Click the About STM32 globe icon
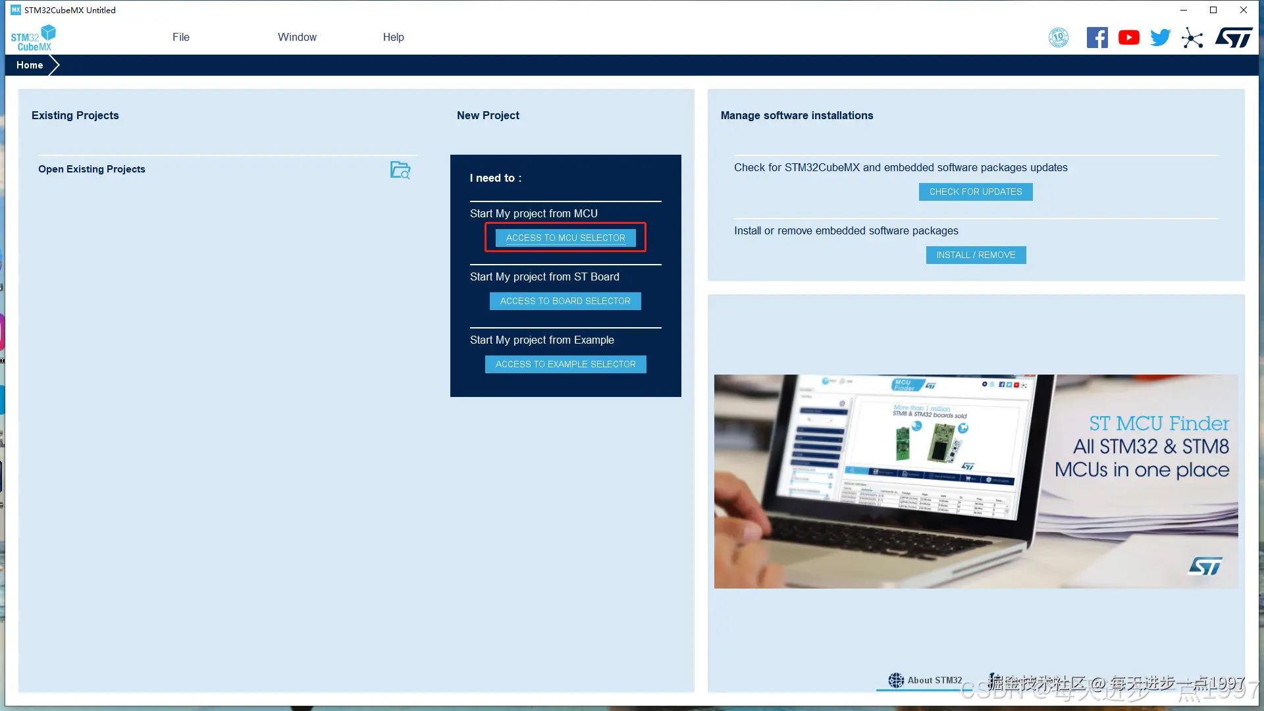Screen dimensions: 1264x711 [896, 680]
